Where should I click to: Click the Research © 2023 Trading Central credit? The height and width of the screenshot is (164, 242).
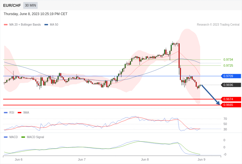pos(218,25)
